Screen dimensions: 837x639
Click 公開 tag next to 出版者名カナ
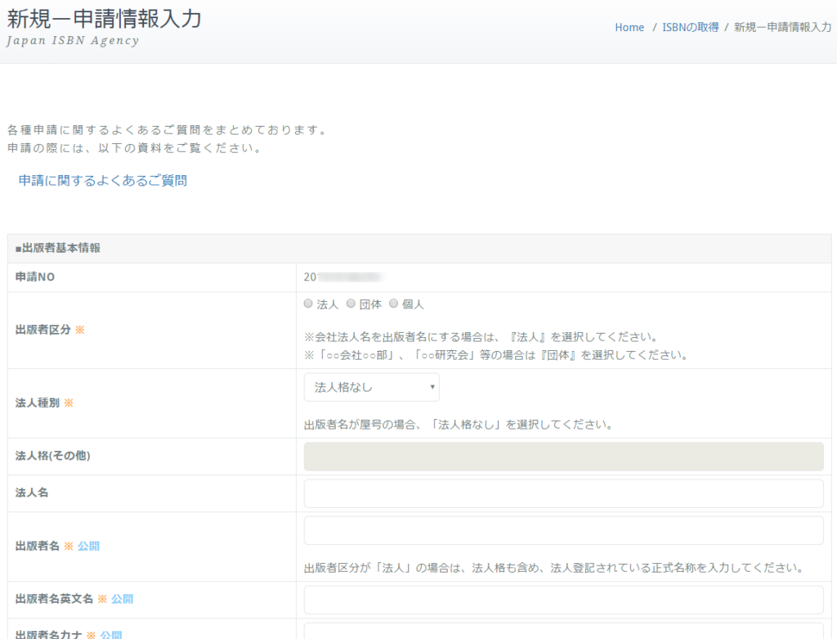coord(111,635)
